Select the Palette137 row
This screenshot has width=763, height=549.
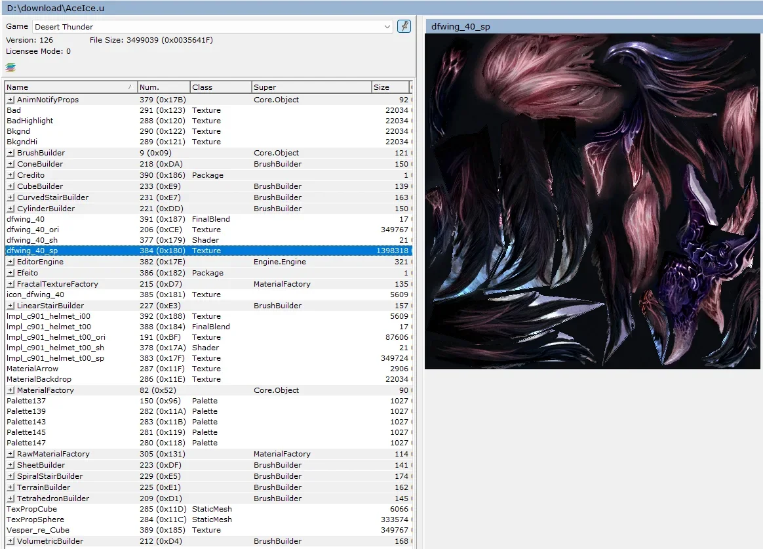(26, 401)
